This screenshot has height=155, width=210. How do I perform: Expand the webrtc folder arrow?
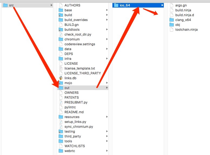coord(107,151)
